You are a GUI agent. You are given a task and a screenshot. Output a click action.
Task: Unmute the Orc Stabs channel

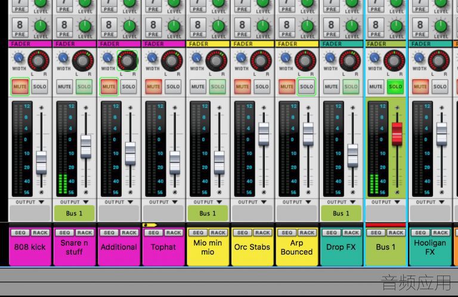click(x=243, y=86)
